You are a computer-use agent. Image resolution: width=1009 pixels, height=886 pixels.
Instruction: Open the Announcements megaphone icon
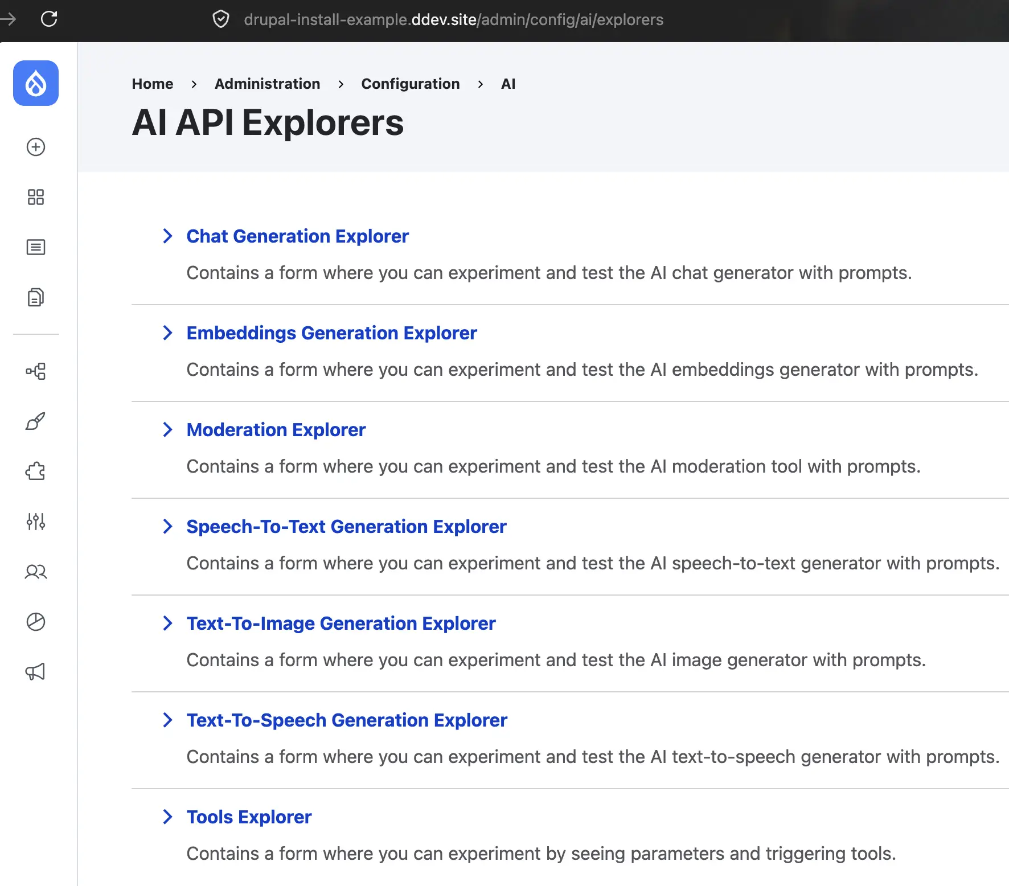tap(36, 672)
